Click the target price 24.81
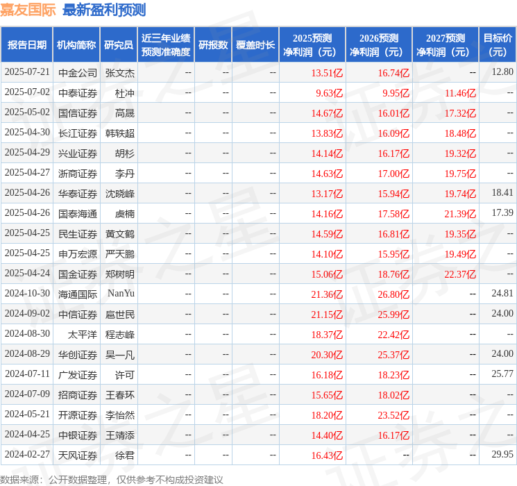 [502, 293]
